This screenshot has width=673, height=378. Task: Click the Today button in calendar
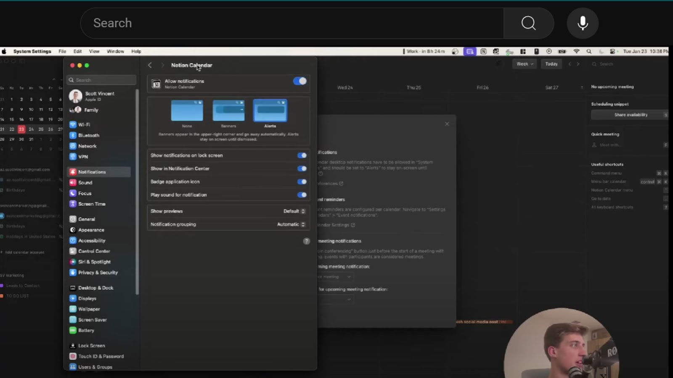(x=551, y=64)
